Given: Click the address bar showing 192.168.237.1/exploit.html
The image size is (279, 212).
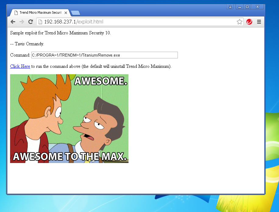Looking at the screenshot, I should pos(140,22).
